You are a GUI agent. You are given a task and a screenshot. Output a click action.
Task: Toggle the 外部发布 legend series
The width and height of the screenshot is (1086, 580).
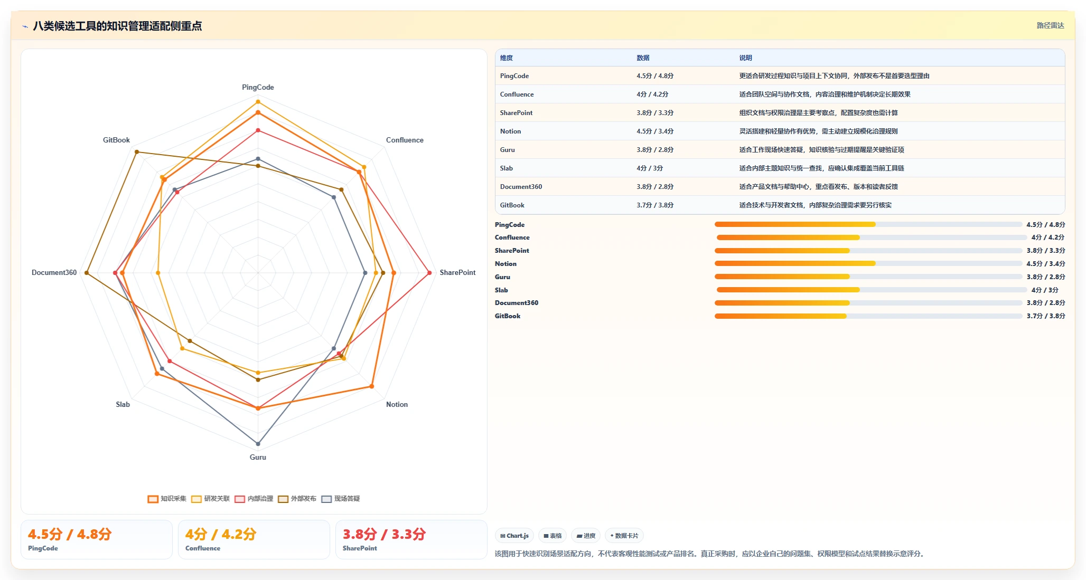(297, 499)
